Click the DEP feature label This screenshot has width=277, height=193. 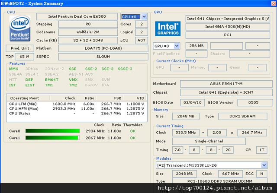29,80
